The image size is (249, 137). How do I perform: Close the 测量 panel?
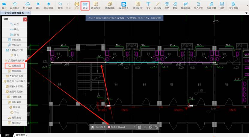tap(25, 19)
